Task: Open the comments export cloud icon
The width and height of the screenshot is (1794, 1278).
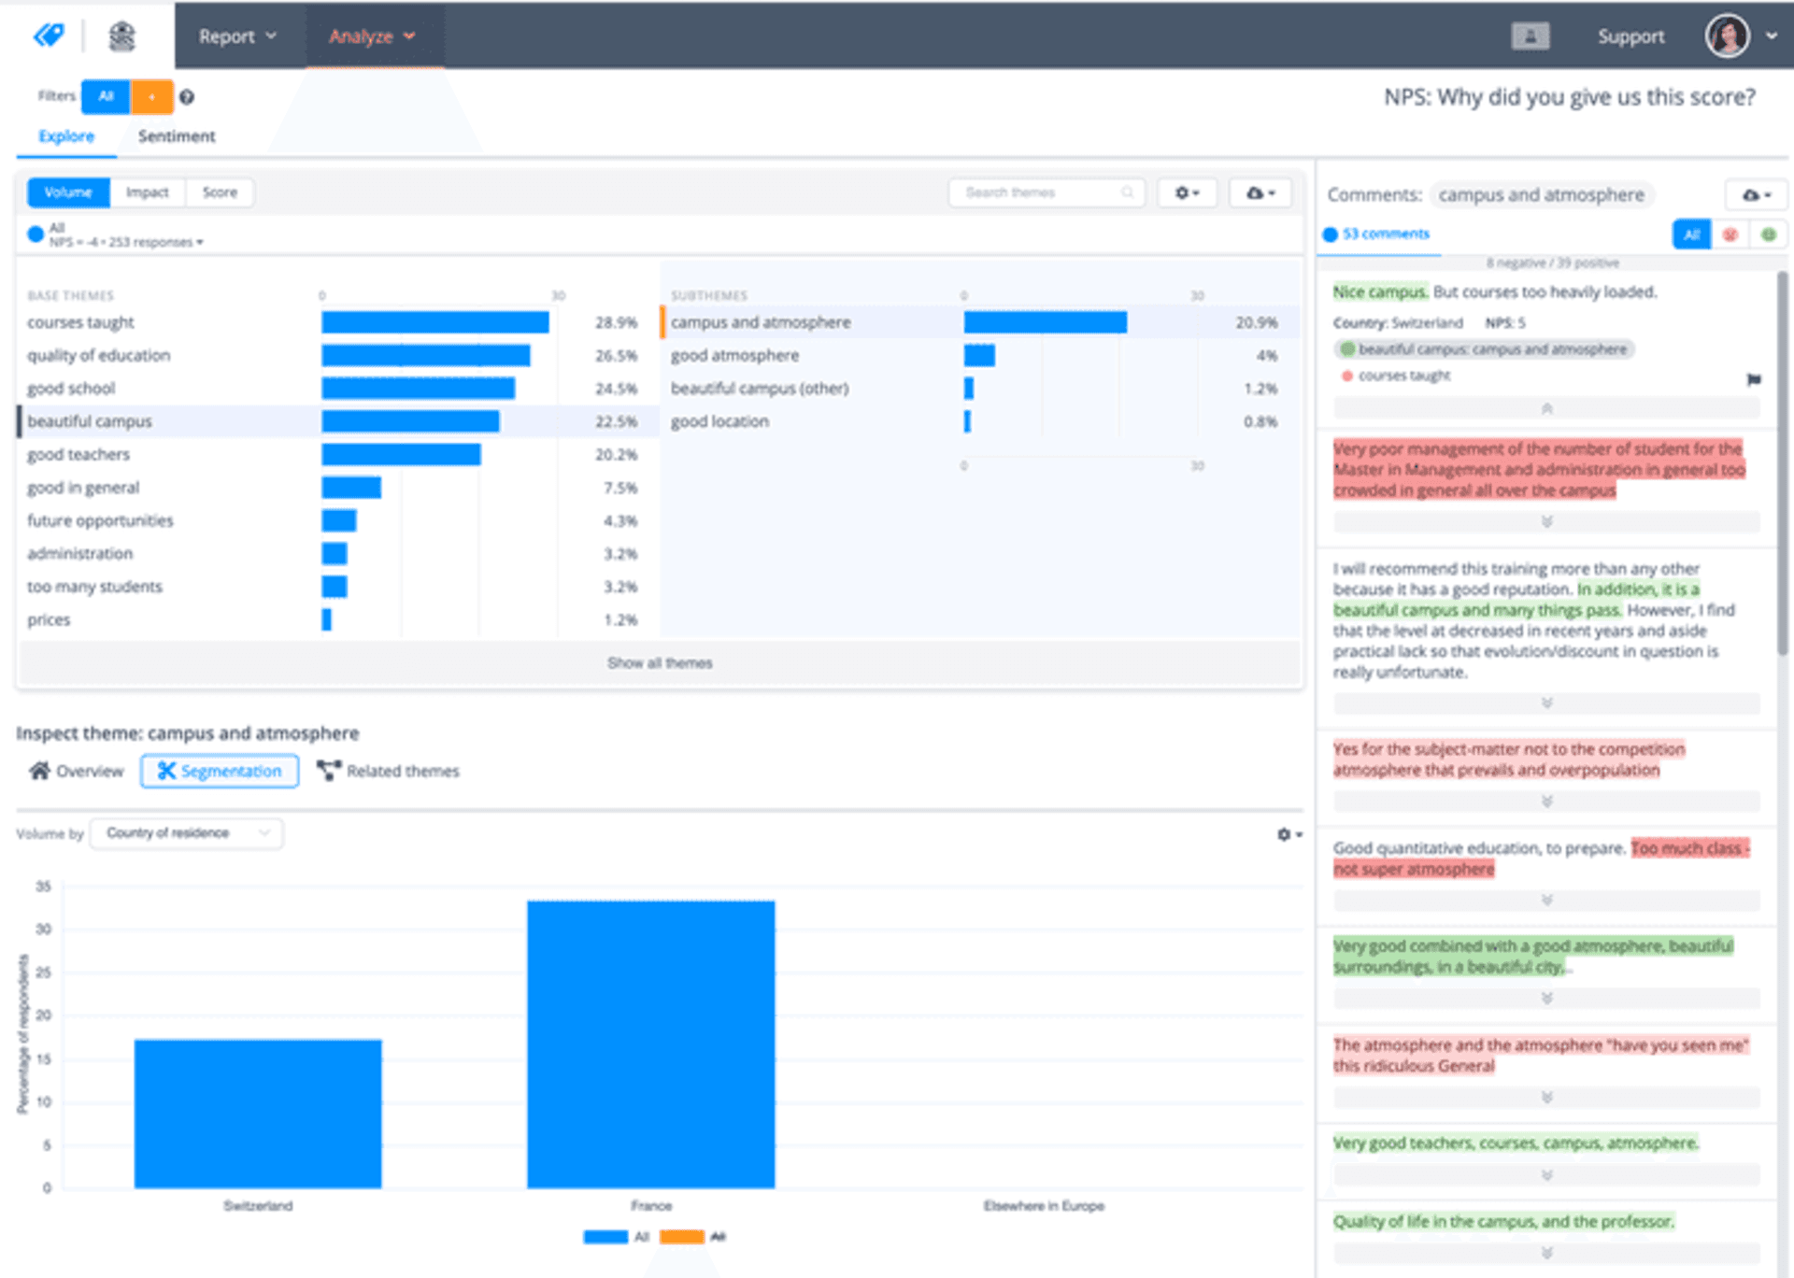Action: (1754, 193)
